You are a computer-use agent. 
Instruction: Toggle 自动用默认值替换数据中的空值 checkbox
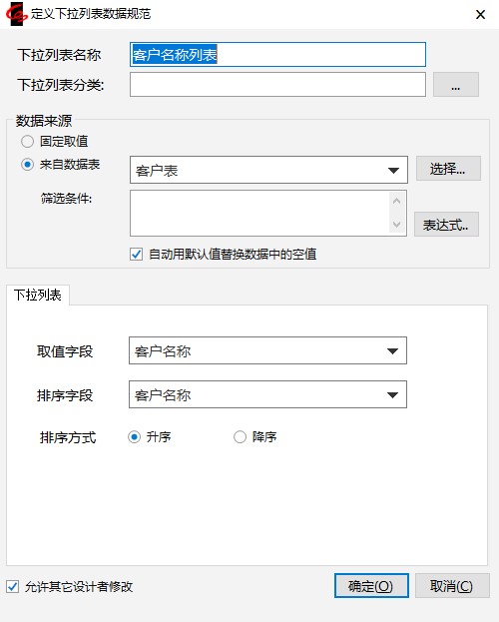[x=136, y=254]
